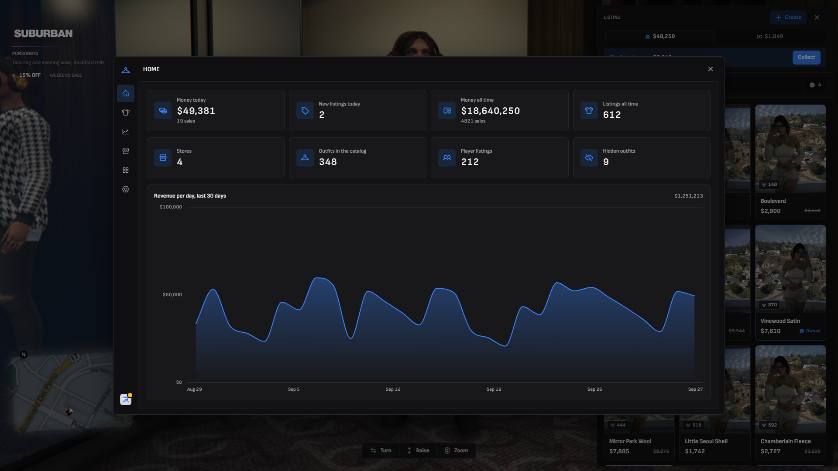Image resolution: width=838 pixels, height=471 pixels.
Task: Click the 348 outfits in catalog value
Action: 328,162
